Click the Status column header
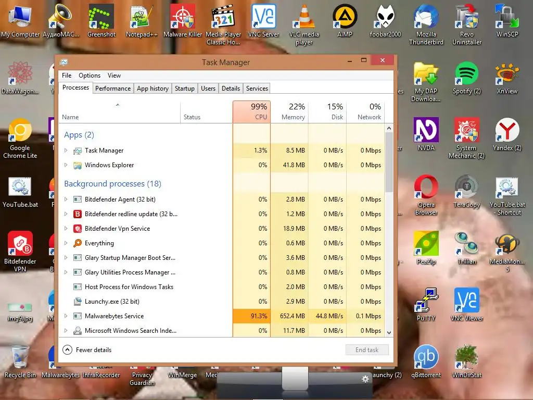Screen dimensions: 533x400 [206, 112]
